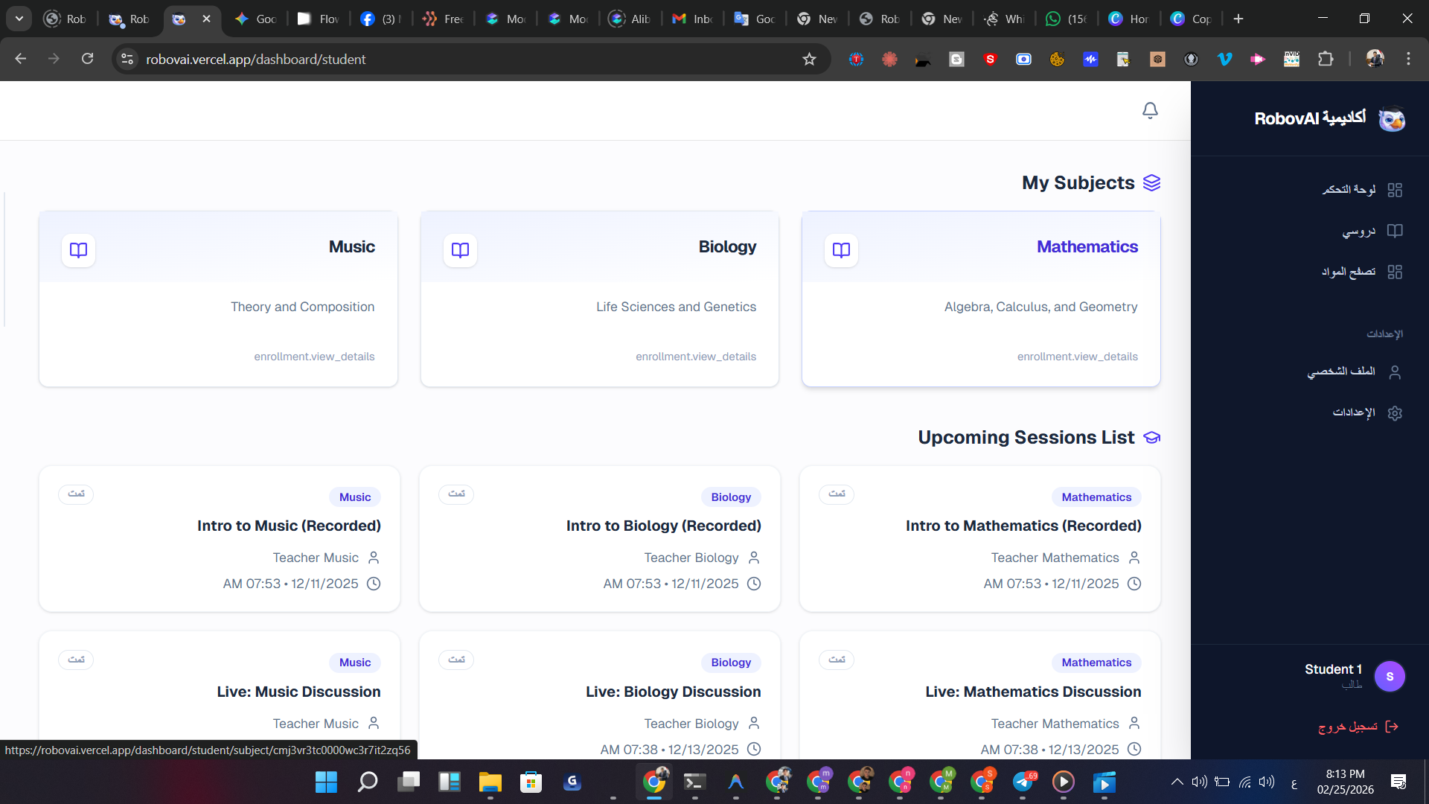Click the profile person icon in sidebar

[x=1395, y=372]
